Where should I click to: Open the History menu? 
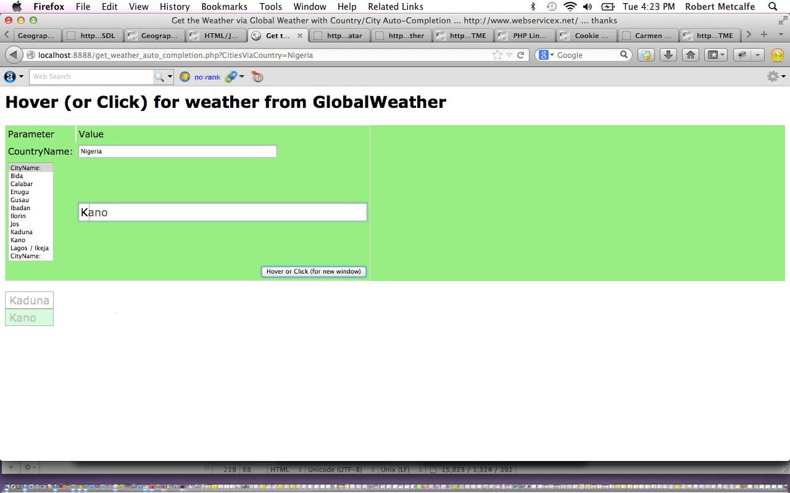pos(175,7)
